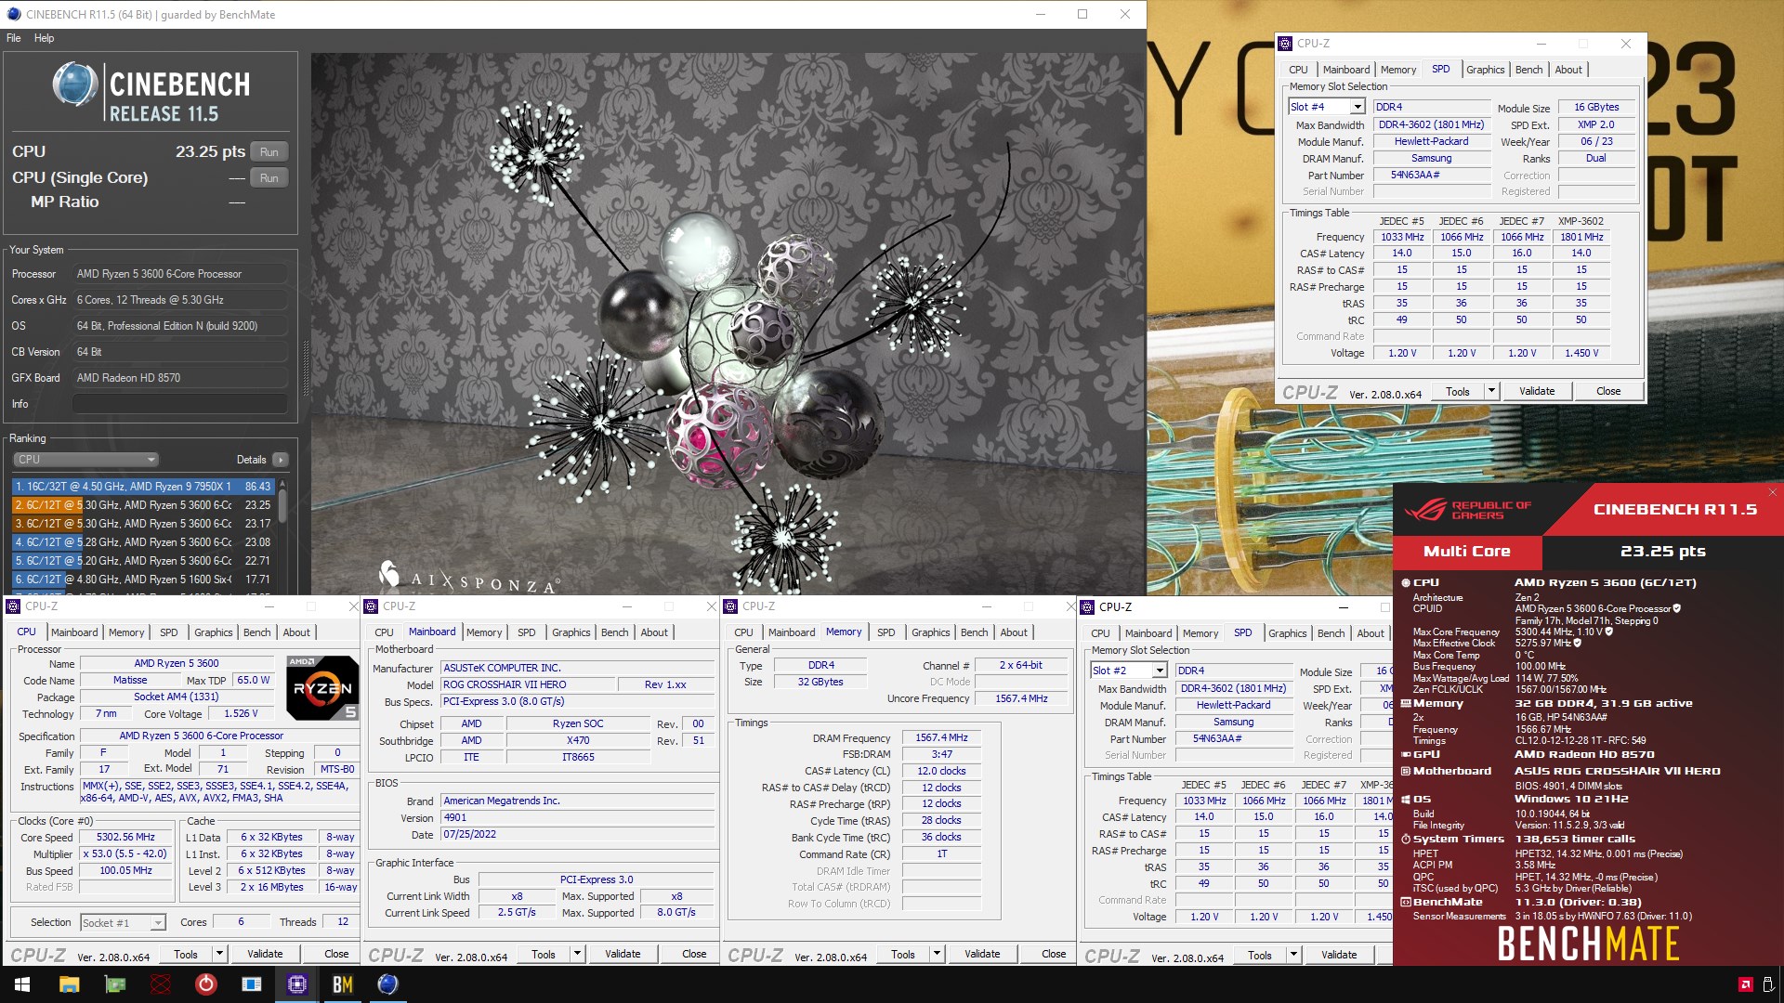
Task: Switch to About tab in CPU-Z Mainboard window
Action: pyautogui.click(x=654, y=632)
